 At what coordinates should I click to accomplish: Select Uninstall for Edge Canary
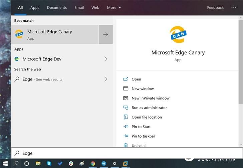pos(139,145)
